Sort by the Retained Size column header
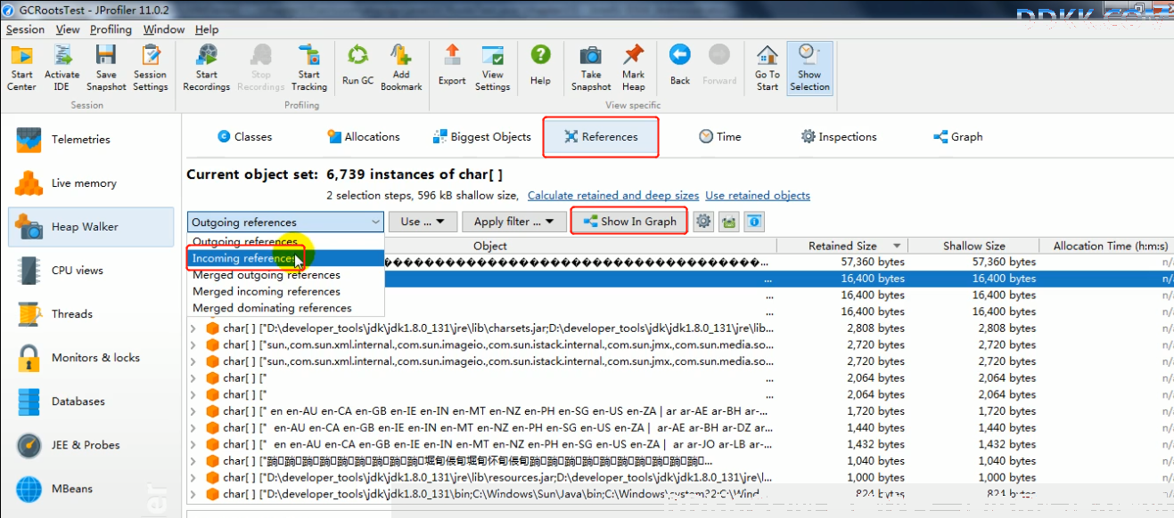Viewport: 1174px width, 518px height. [842, 246]
